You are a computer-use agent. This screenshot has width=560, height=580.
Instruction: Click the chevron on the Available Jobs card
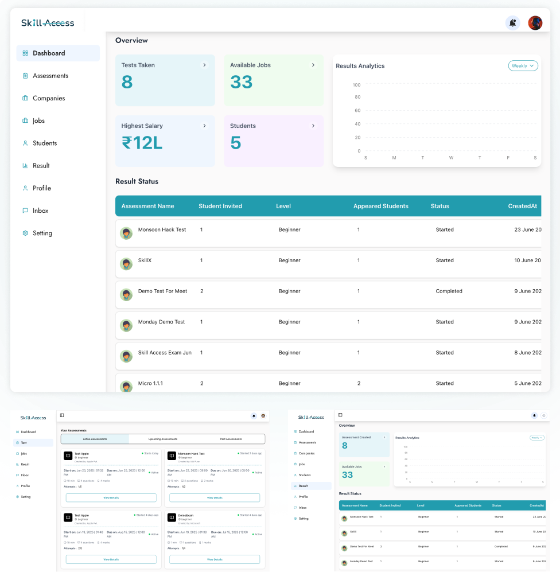(313, 65)
